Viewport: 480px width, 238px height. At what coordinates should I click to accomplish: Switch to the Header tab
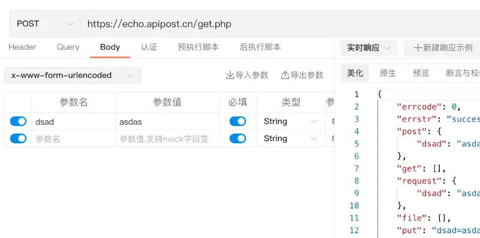pyautogui.click(x=22, y=47)
